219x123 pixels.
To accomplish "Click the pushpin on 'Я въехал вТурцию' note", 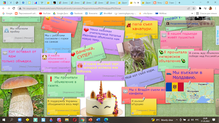I will 144,98.
